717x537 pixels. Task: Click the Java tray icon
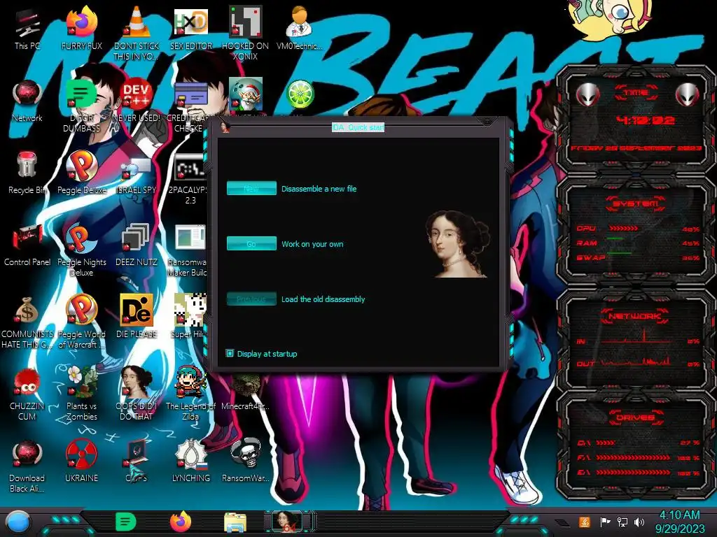585,522
